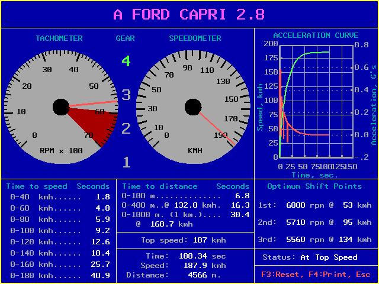Click the '0-100 m' time value 6.8

(242, 196)
